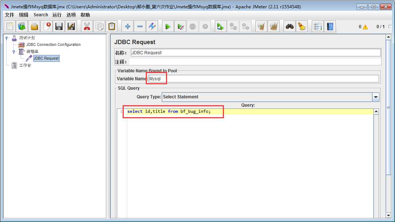Click the Close test plan icon
The height and width of the screenshot is (222, 395).
47,26
